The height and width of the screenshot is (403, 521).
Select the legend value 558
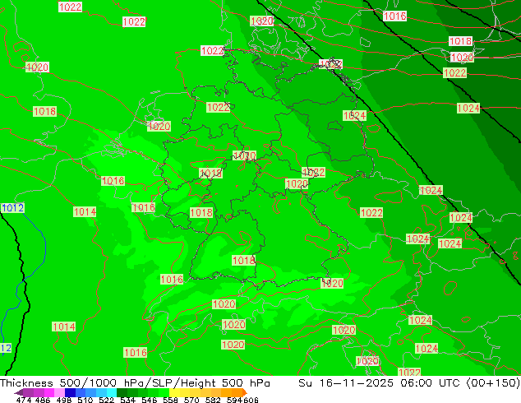(170, 400)
